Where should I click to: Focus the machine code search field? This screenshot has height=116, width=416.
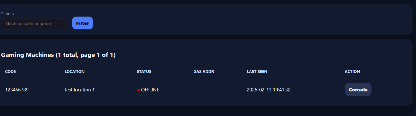point(35,24)
